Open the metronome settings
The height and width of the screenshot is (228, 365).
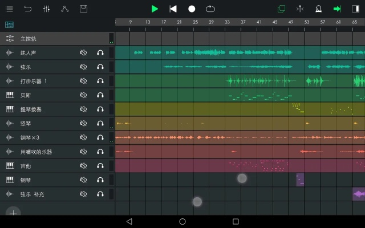319,9
